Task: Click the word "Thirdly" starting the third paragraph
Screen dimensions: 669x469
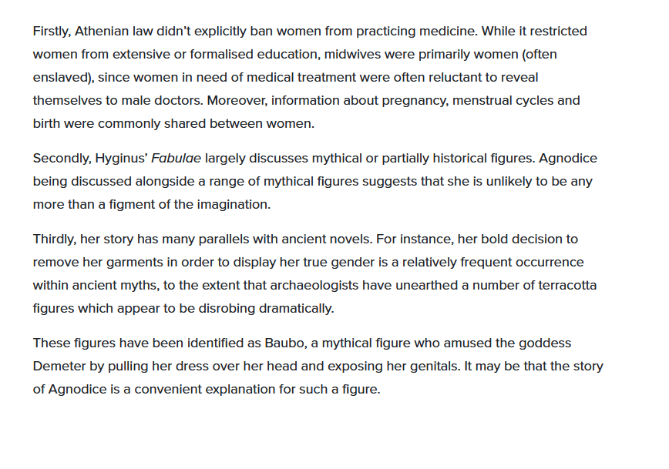Action: [x=54, y=240]
